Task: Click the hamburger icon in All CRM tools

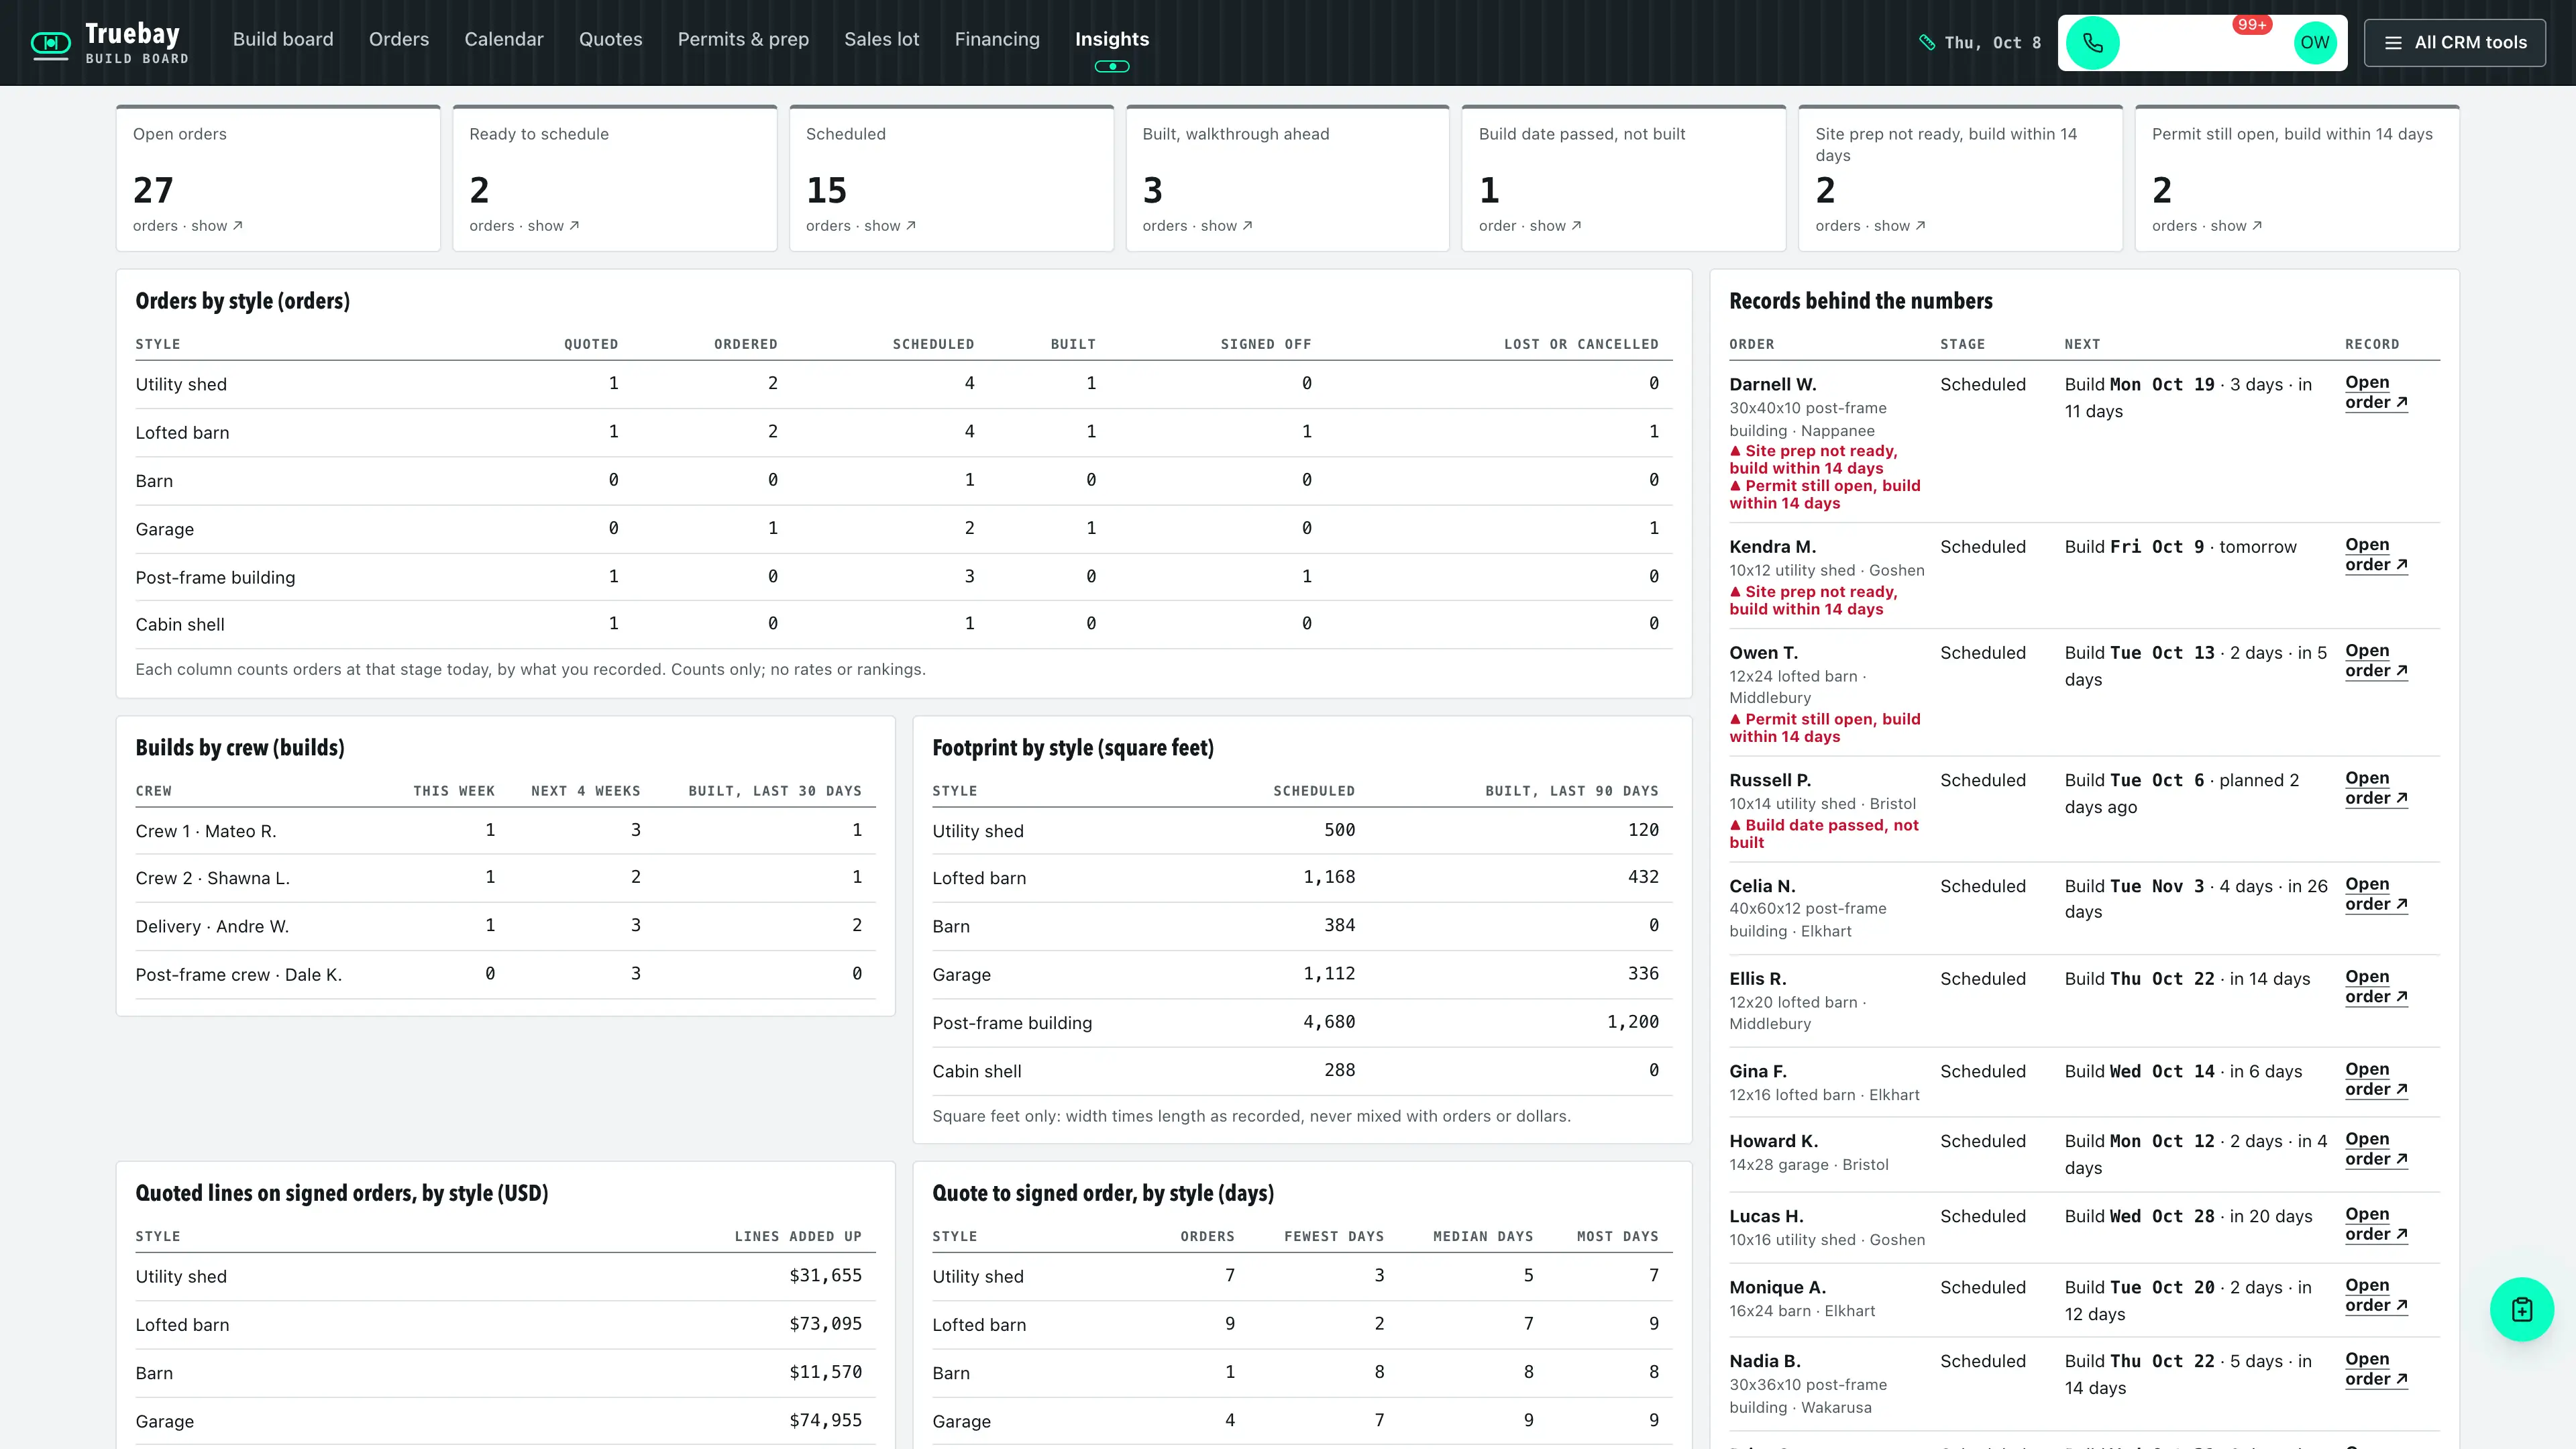Action: (2392, 43)
